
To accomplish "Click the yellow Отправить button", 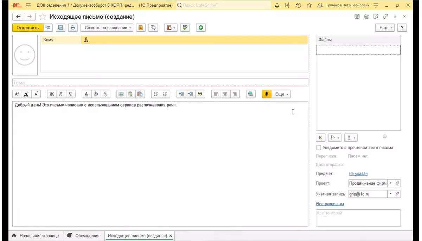I will click(x=27, y=28).
